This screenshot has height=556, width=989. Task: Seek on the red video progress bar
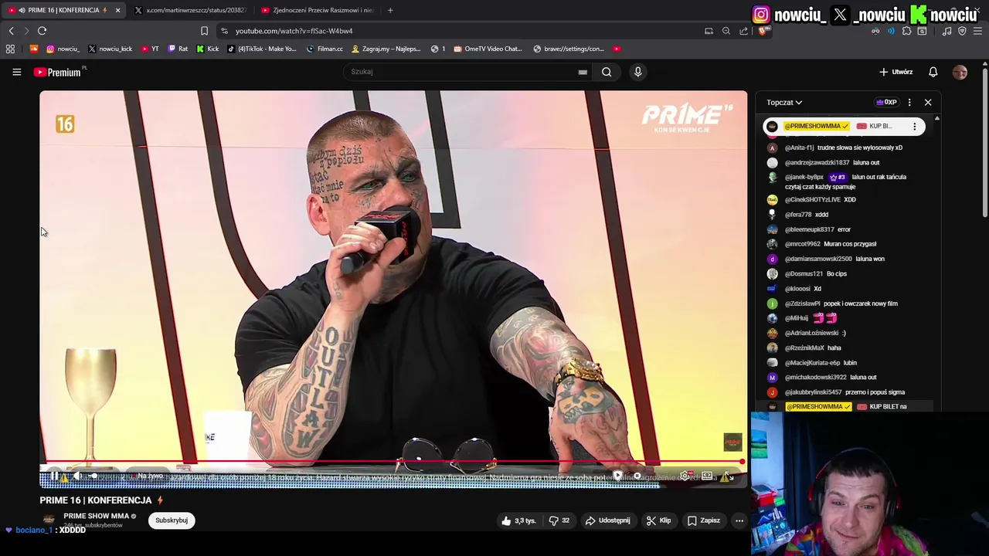click(x=392, y=463)
